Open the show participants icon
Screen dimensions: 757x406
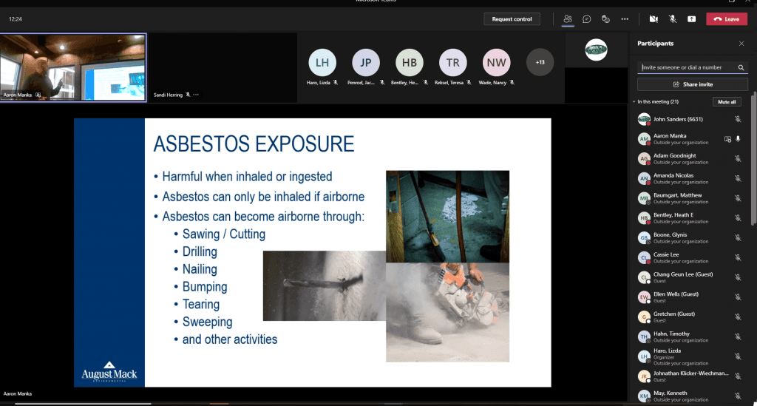[568, 18]
